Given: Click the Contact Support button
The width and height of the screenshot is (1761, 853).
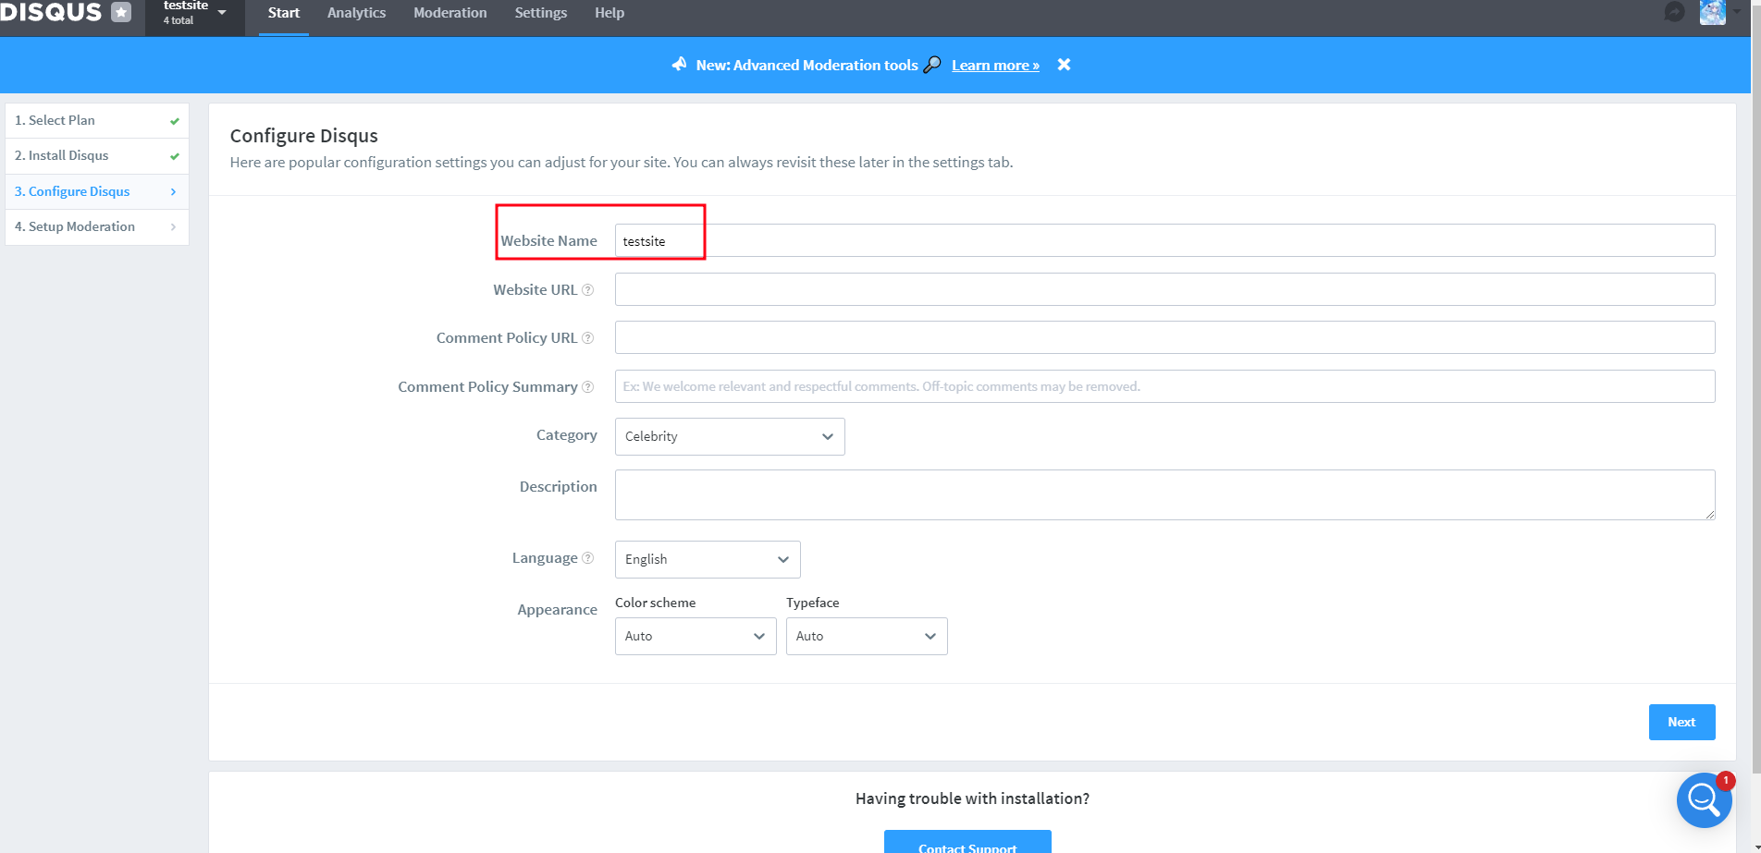Looking at the screenshot, I should pos(967,842).
